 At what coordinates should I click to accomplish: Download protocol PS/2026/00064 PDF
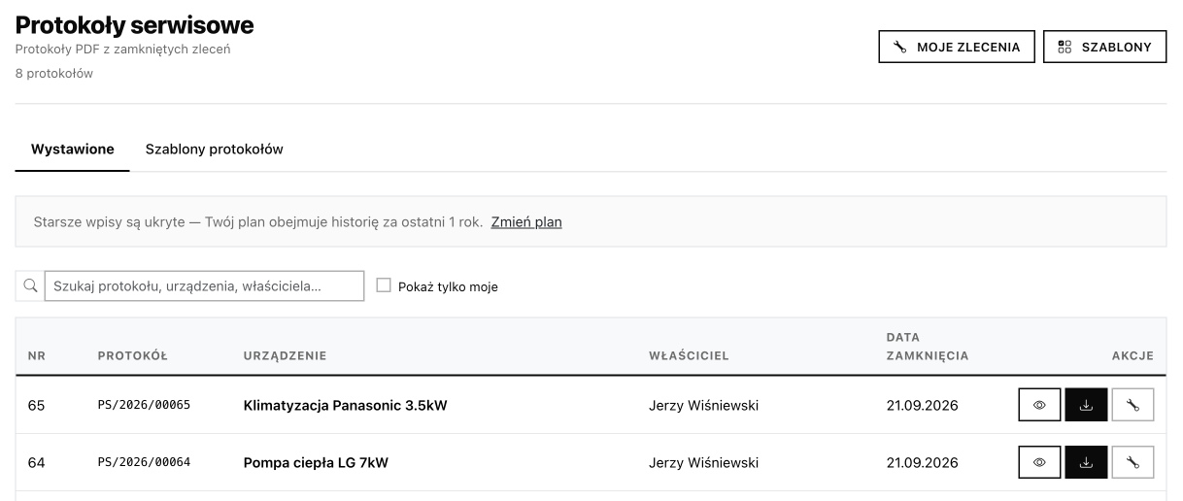tap(1087, 462)
